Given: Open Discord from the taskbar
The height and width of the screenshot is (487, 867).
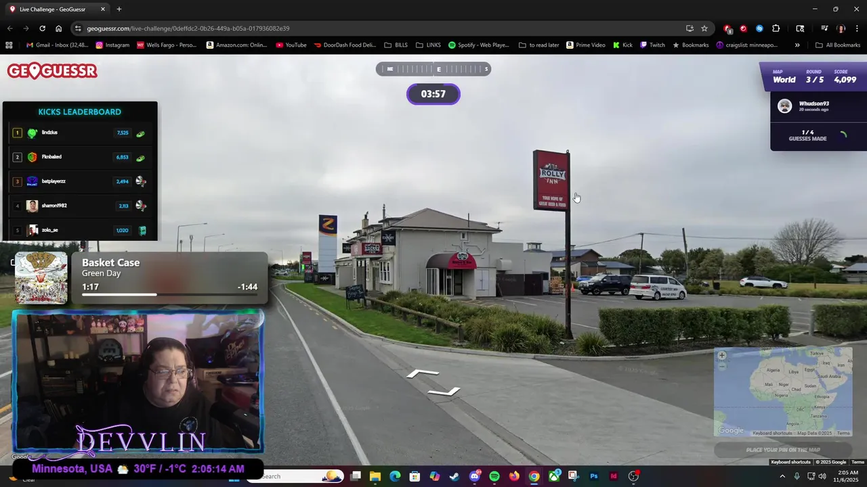Looking at the screenshot, I should [475, 476].
